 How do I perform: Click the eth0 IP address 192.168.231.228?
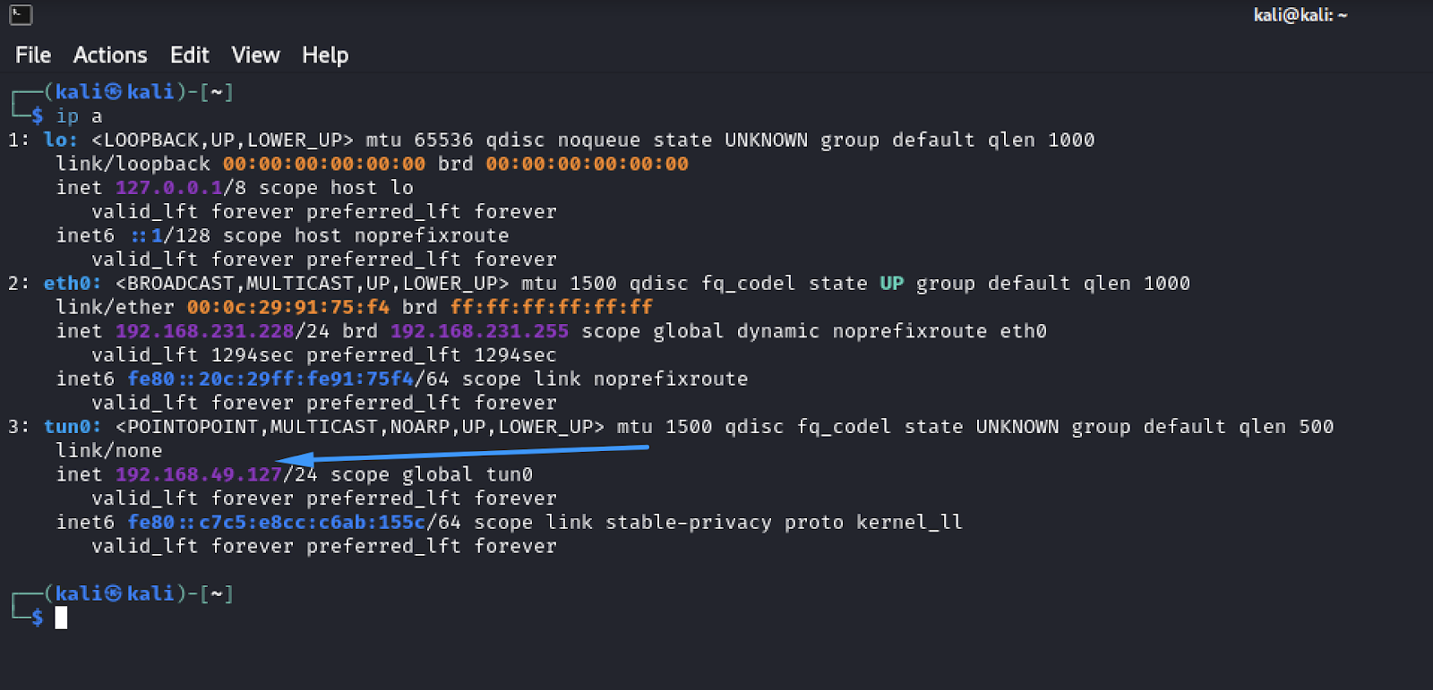point(205,331)
